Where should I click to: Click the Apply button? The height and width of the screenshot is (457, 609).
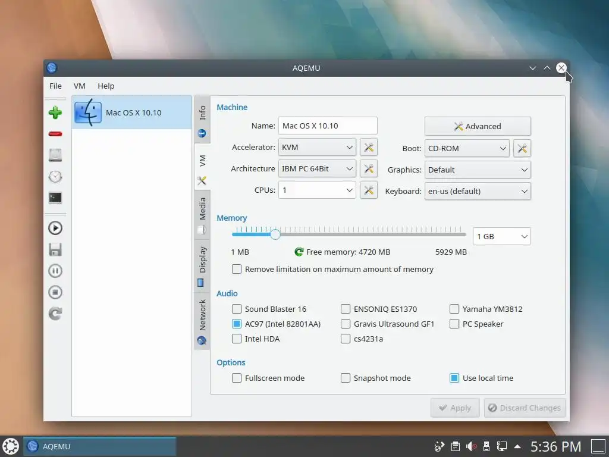pyautogui.click(x=455, y=408)
